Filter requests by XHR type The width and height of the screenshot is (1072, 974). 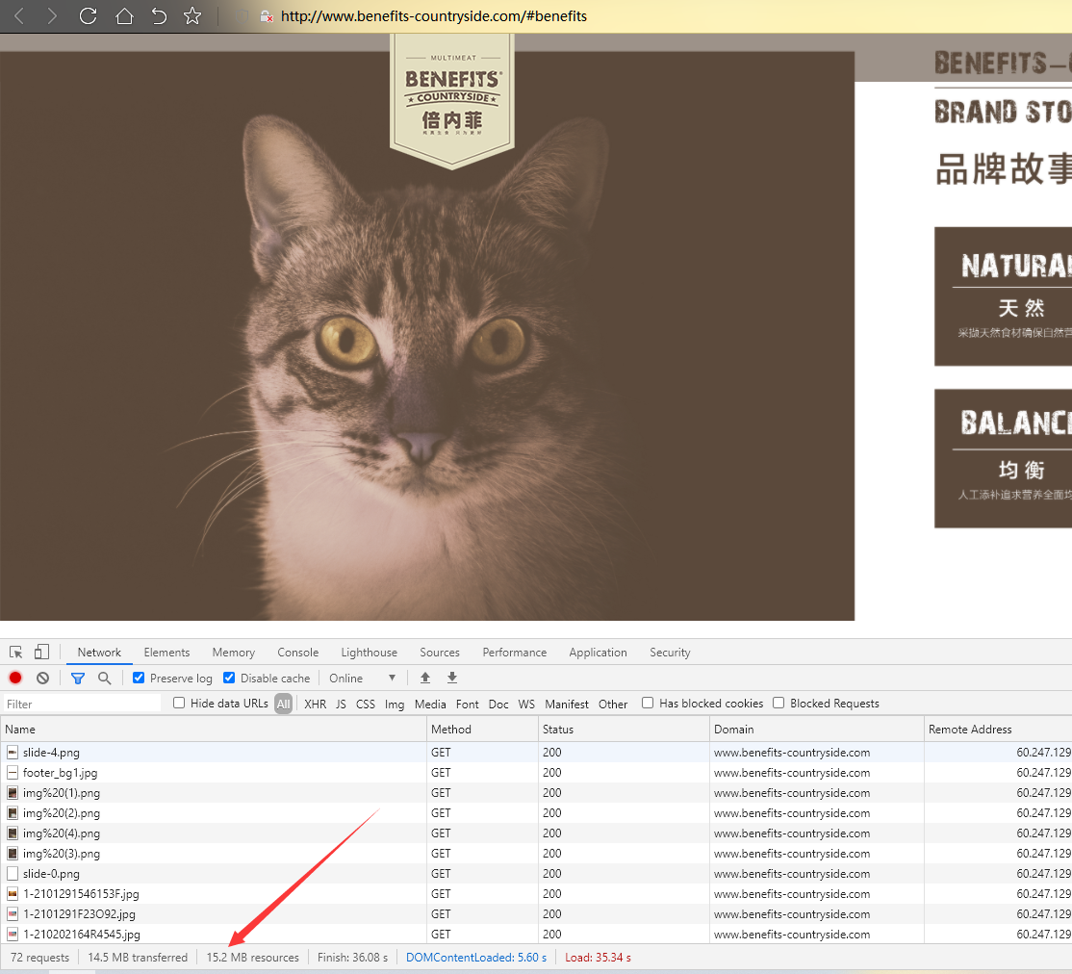pyautogui.click(x=315, y=704)
